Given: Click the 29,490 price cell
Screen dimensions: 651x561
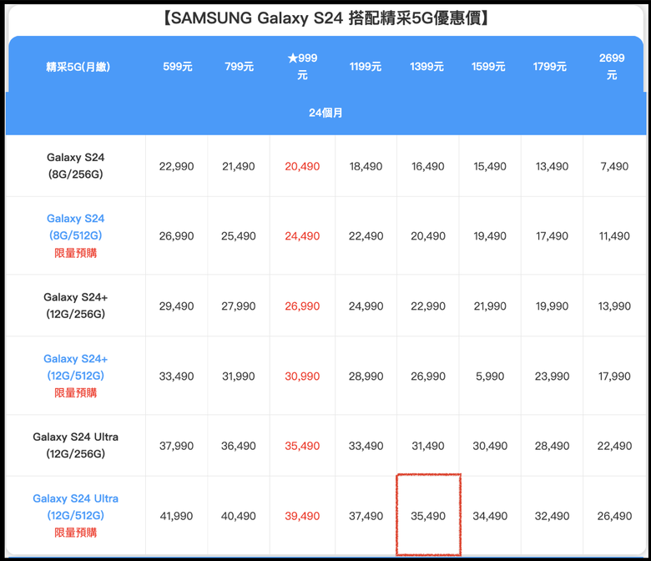Looking at the screenshot, I should coord(176,306).
